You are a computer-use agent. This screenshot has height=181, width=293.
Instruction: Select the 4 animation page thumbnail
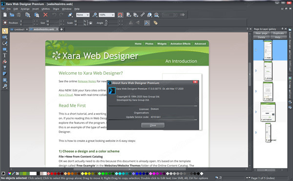coord(268,112)
